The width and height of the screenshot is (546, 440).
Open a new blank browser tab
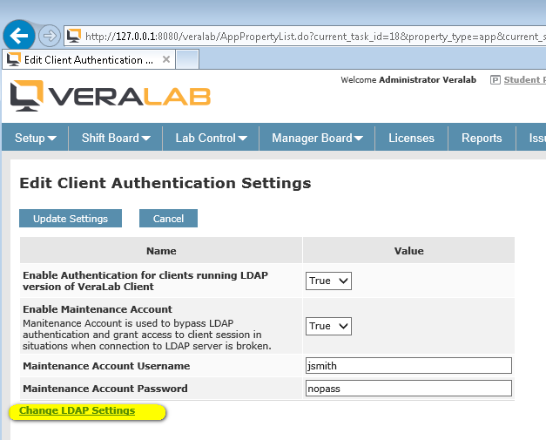click(x=187, y=59)
